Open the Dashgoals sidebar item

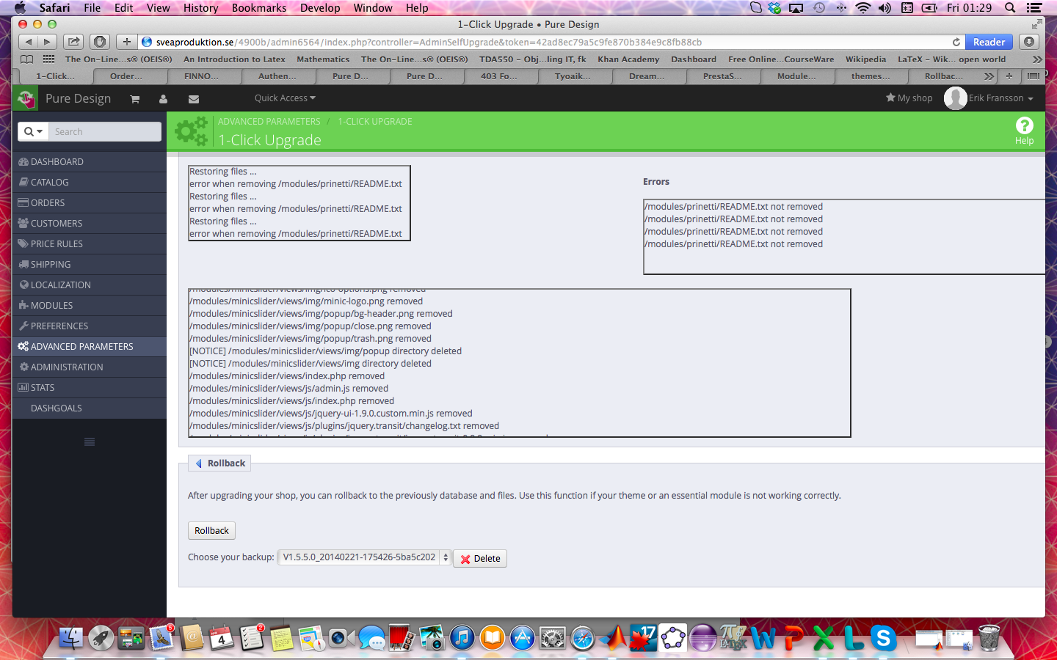pos(90,408)
